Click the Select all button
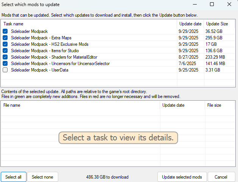This screenshot has height=182, width=238. (x=14, y=177)
